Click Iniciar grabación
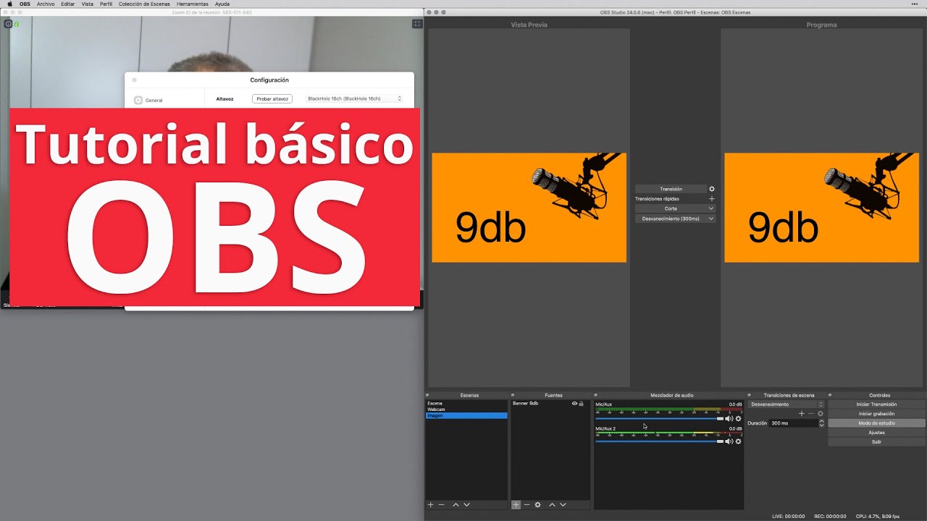This screenshot has height=521, width=927. tap(876, 413)
